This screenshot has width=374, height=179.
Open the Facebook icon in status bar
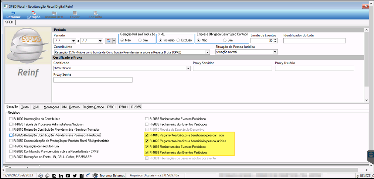click(x=81, y=176)
